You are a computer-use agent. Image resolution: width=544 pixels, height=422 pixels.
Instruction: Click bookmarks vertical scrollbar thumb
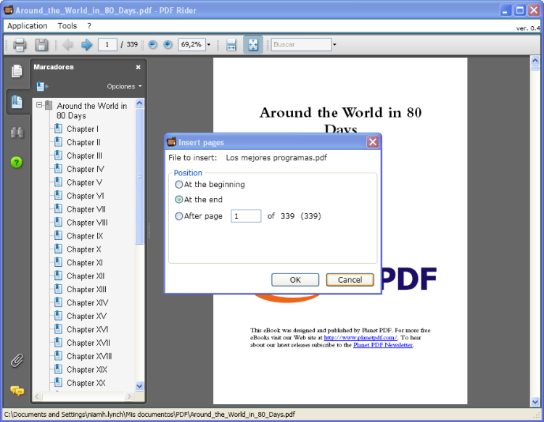click(x=139, y=176)
